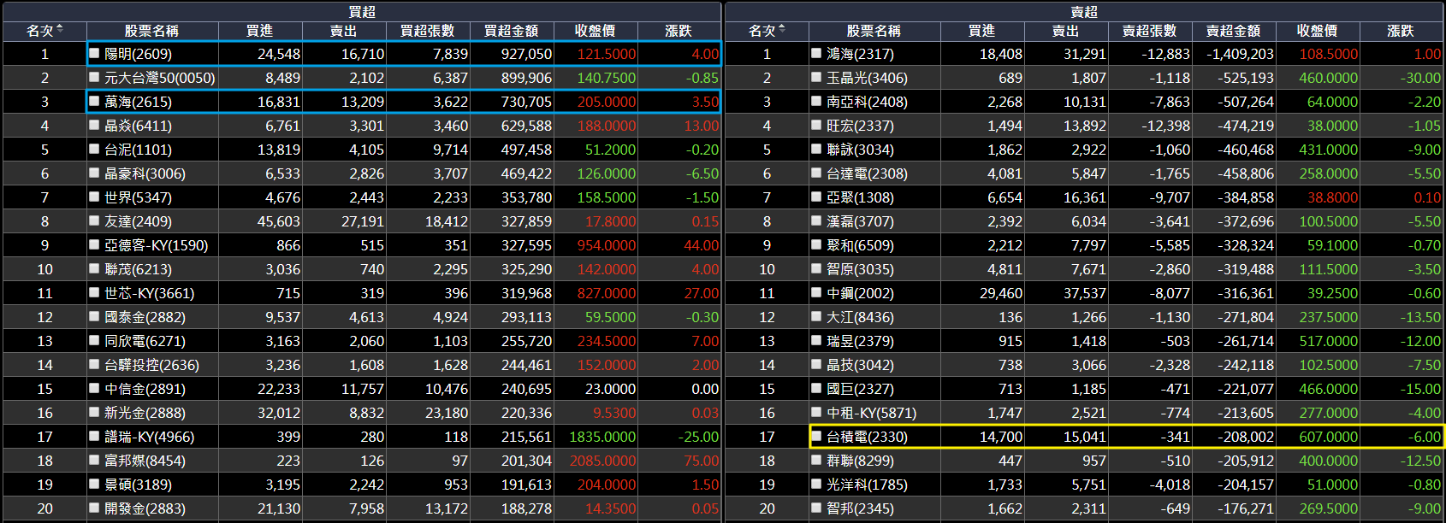
Task: Toggle the 玉晶光(3406) checkbox
Action: point(816,77)
